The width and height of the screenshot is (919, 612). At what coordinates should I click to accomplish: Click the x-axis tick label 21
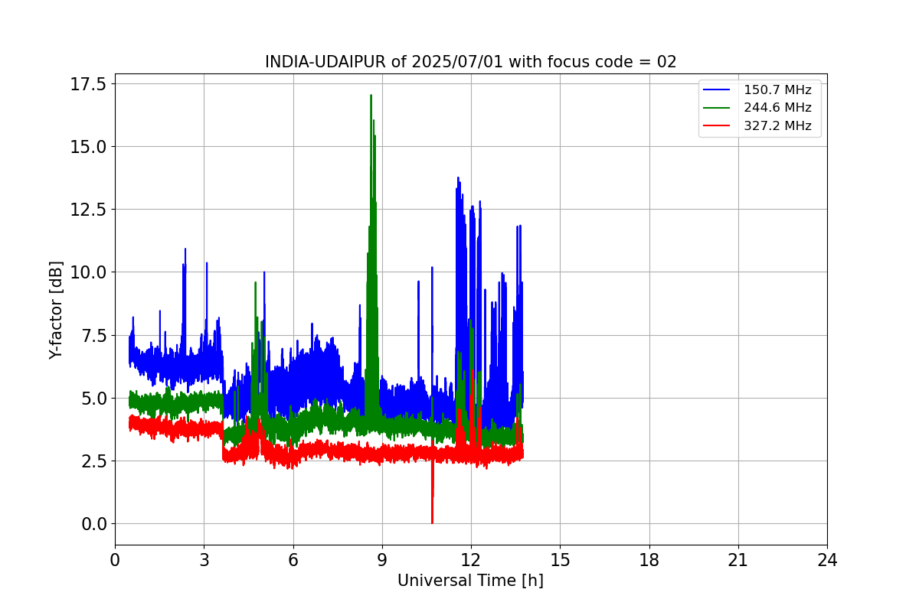click(738, 560)
